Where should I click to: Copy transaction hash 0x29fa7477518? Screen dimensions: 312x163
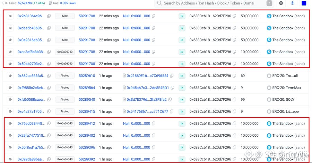point(49,135)
